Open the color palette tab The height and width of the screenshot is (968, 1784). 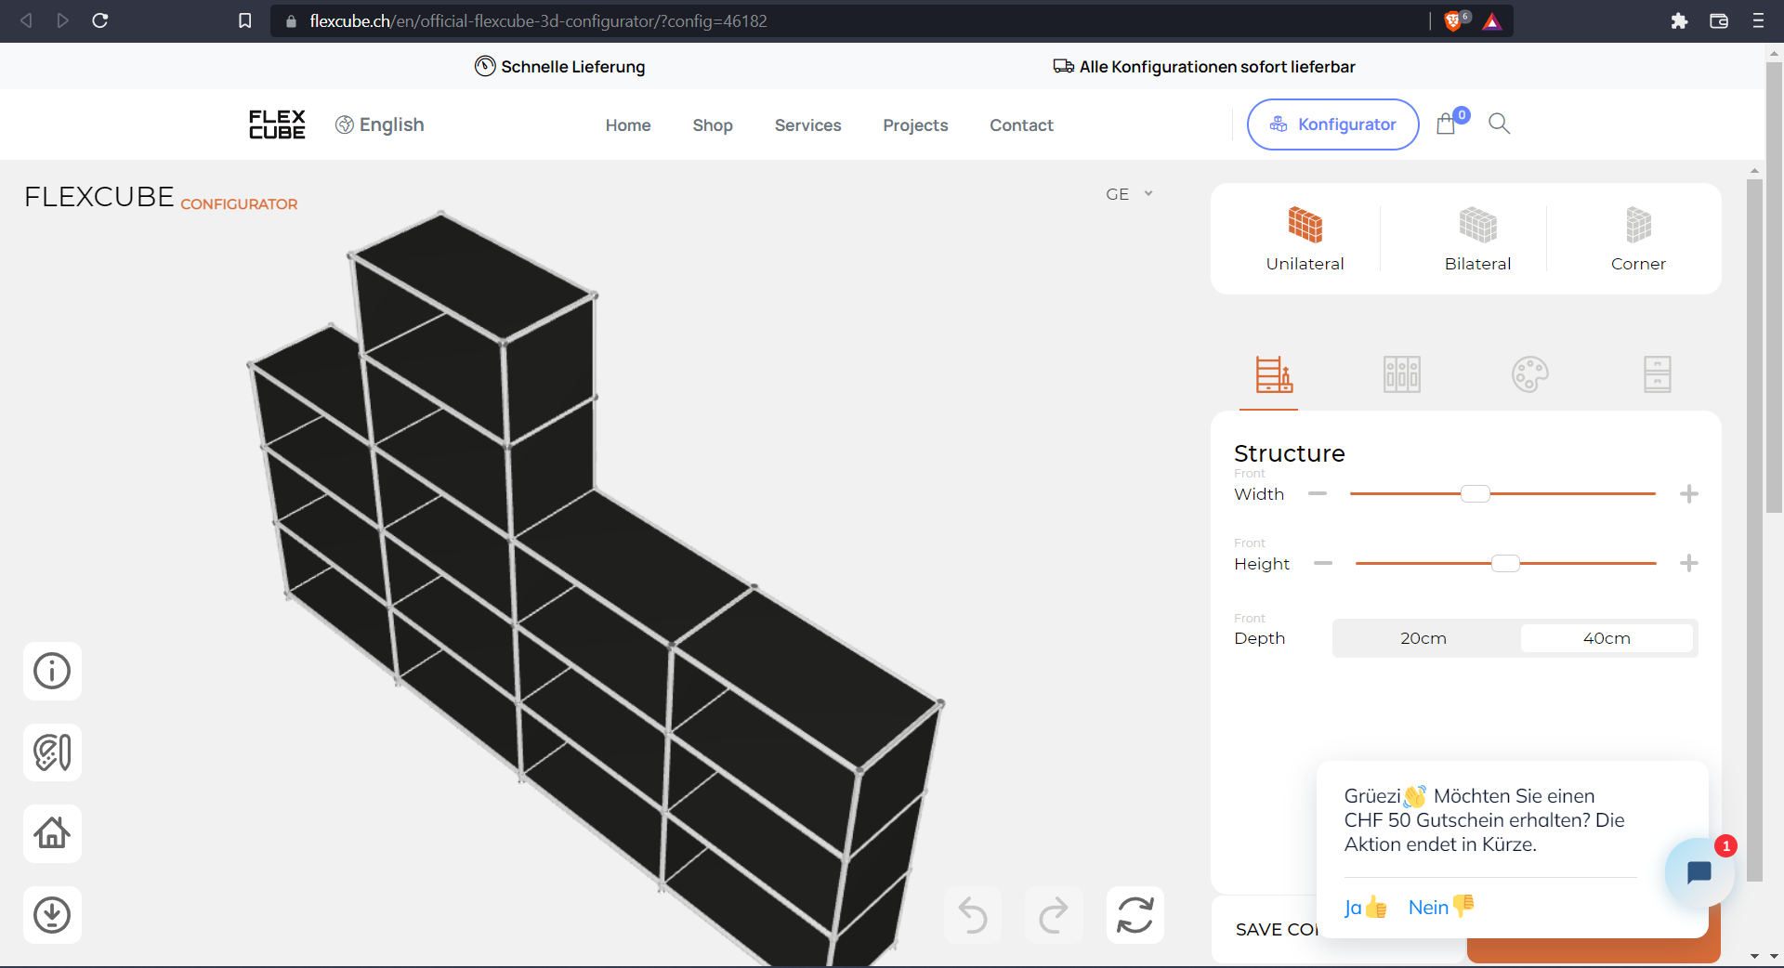tap(1529, 374)
